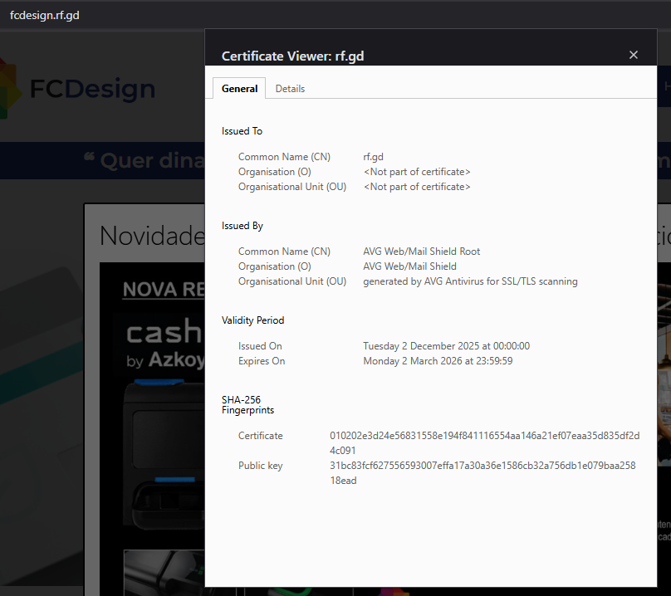Click the Issued On date value

tap(446, 346)
